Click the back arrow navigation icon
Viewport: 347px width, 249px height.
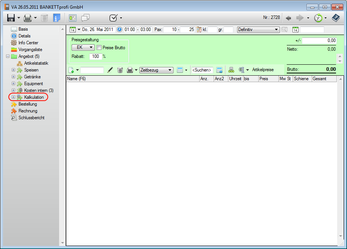point(288,18)
